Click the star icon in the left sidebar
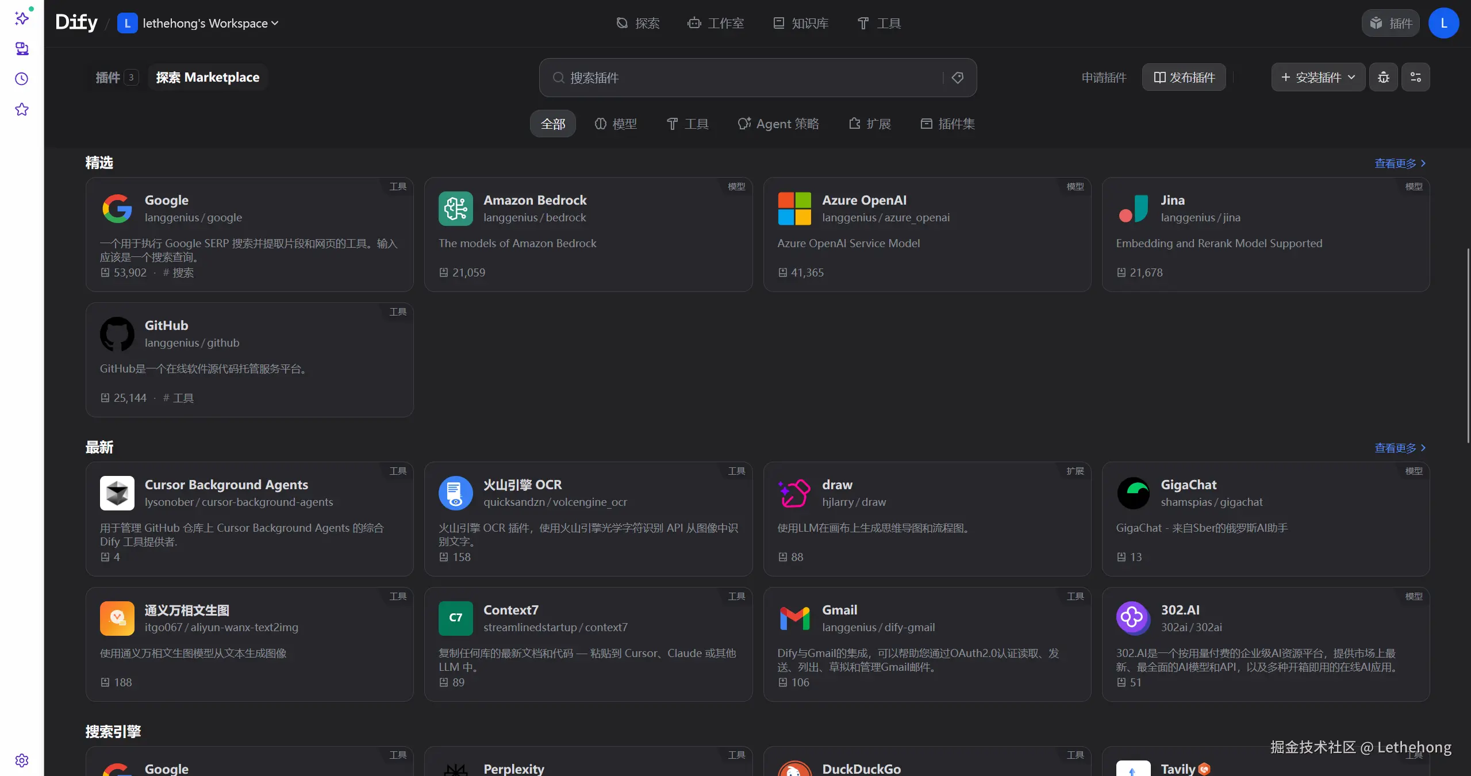 tap(22, 109)
